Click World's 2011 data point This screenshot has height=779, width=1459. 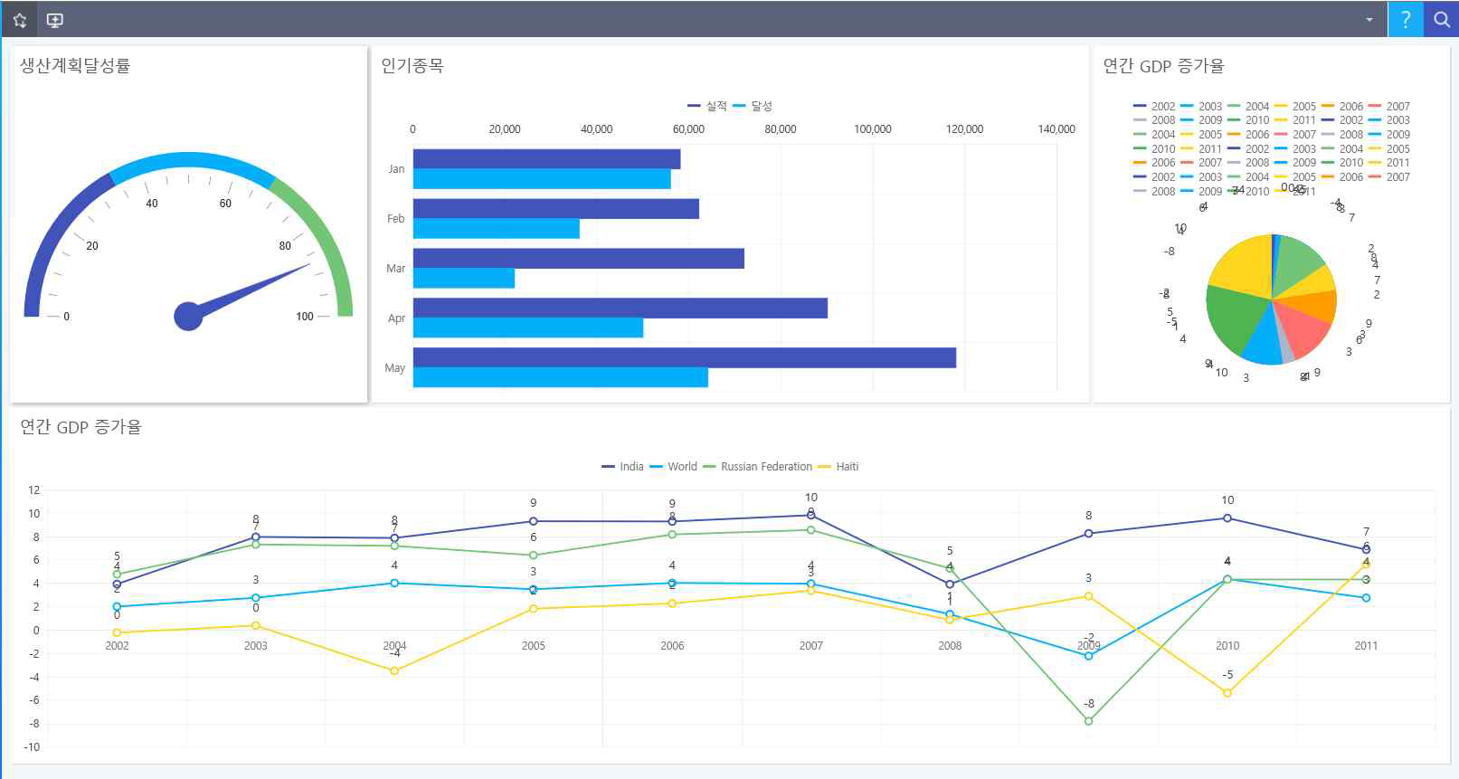click(x=1366, y=598)
